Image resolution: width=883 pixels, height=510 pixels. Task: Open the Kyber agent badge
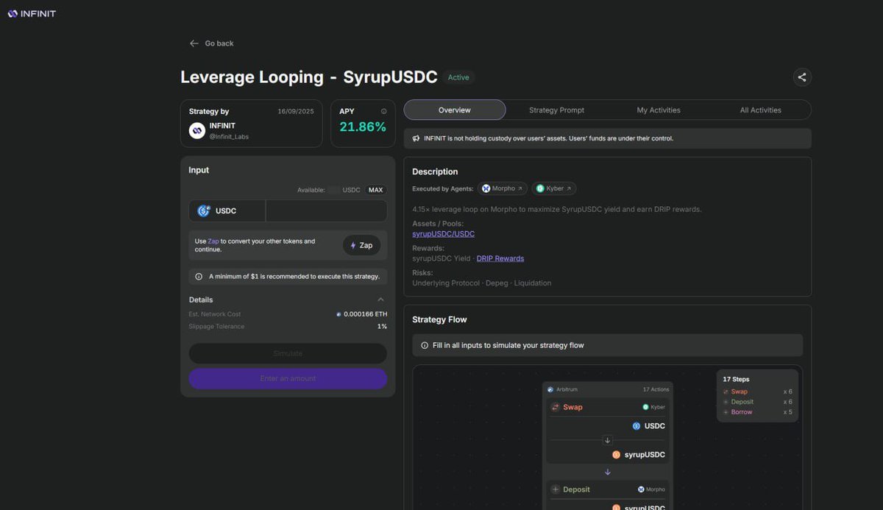[553, 188]
